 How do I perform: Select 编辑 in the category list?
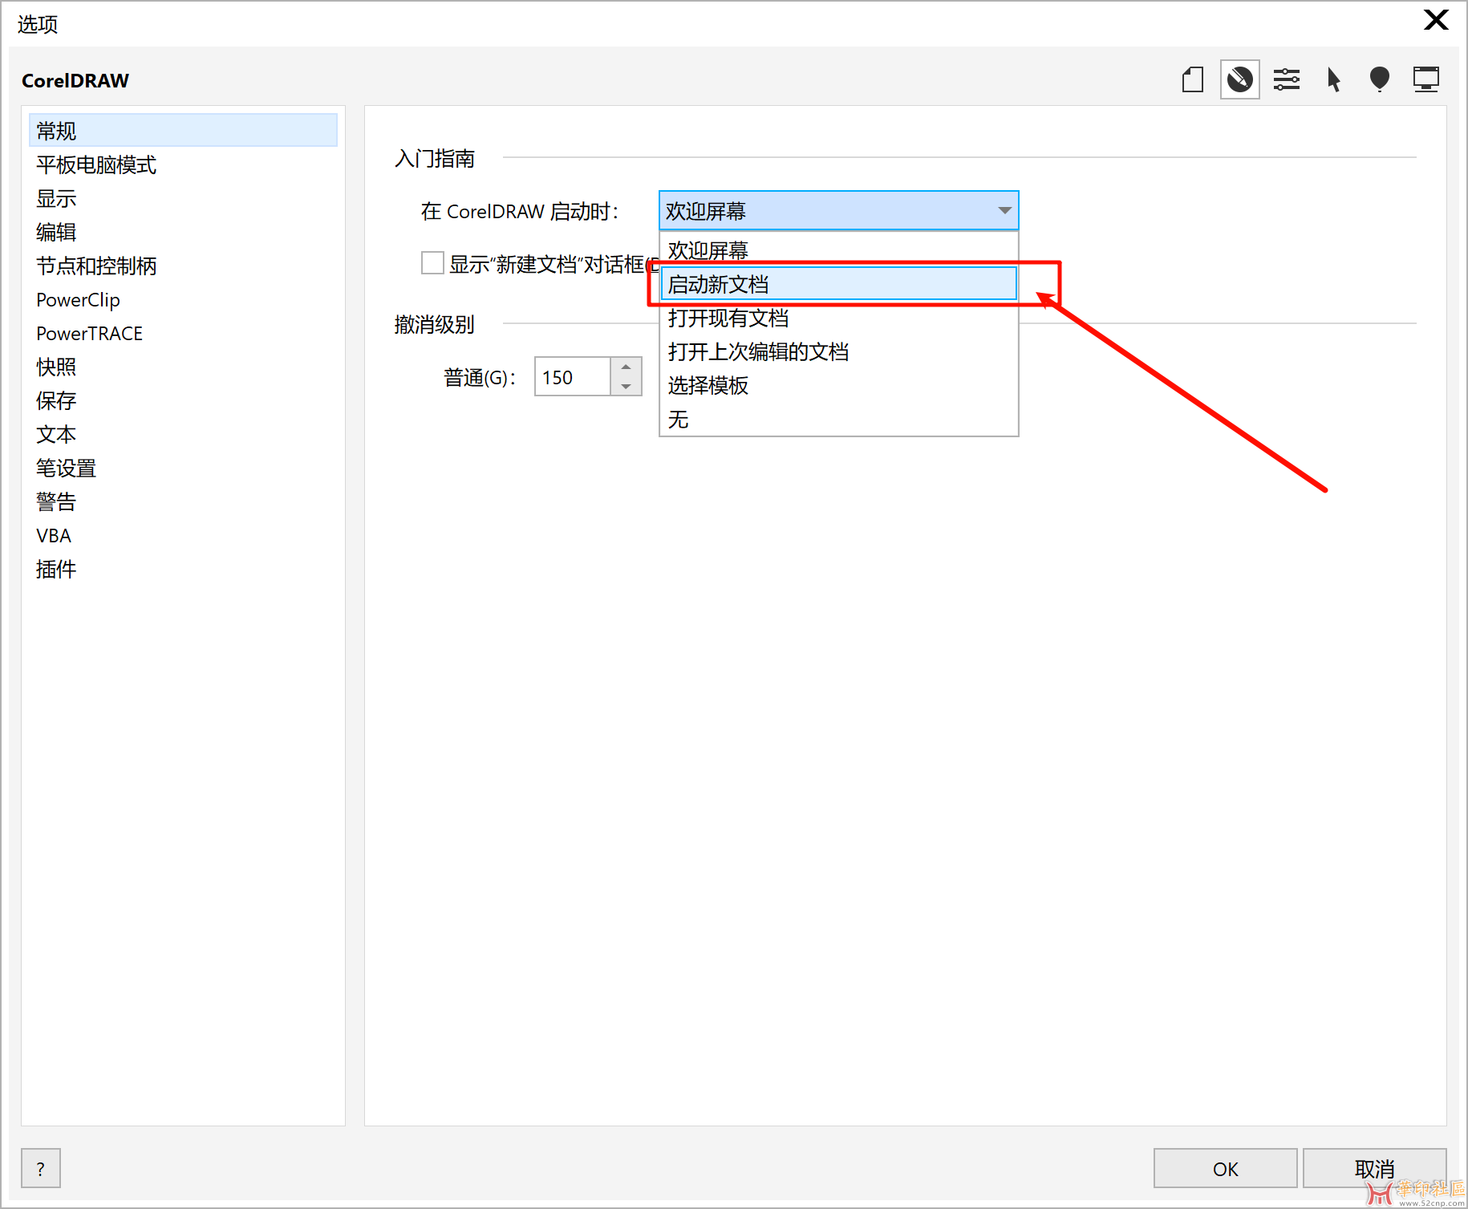tap(183, 232)
